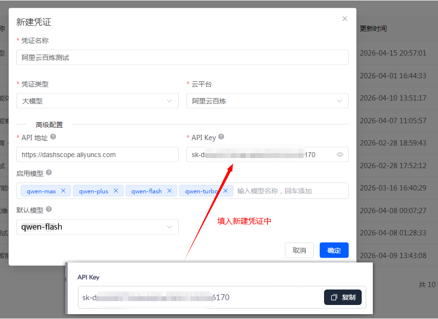Click the help icon beside API Key
Viewport: 438px width, 319px height.
click(221, 137)
